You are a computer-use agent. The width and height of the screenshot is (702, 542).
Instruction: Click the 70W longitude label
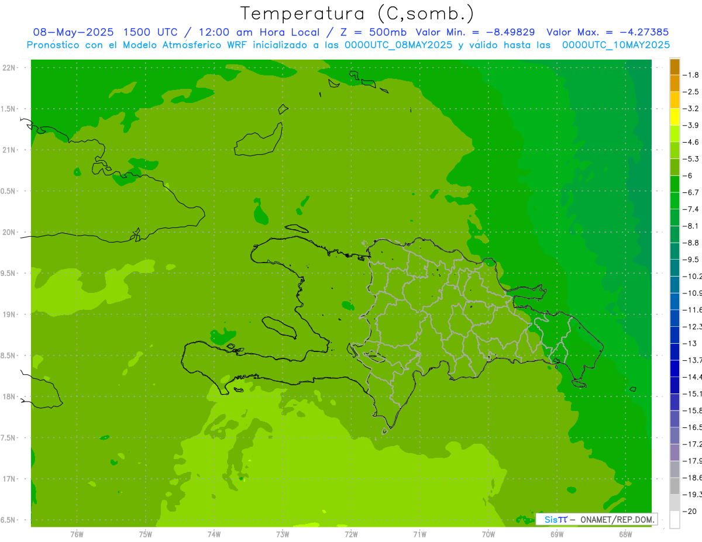point(488,534)
